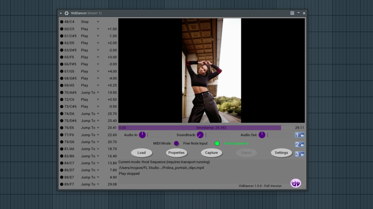373x209 pixels.
Task: Close the VidDancer plugin window
Action: [x=304, y=13]
